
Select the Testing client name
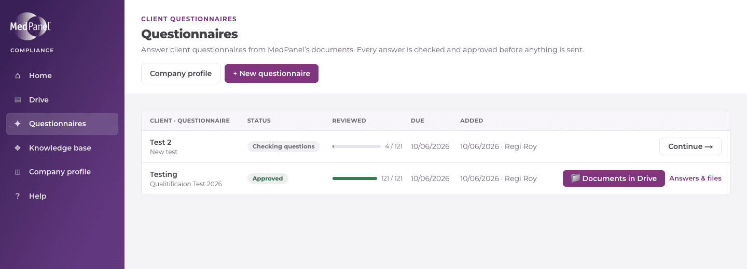click(163, 174)
